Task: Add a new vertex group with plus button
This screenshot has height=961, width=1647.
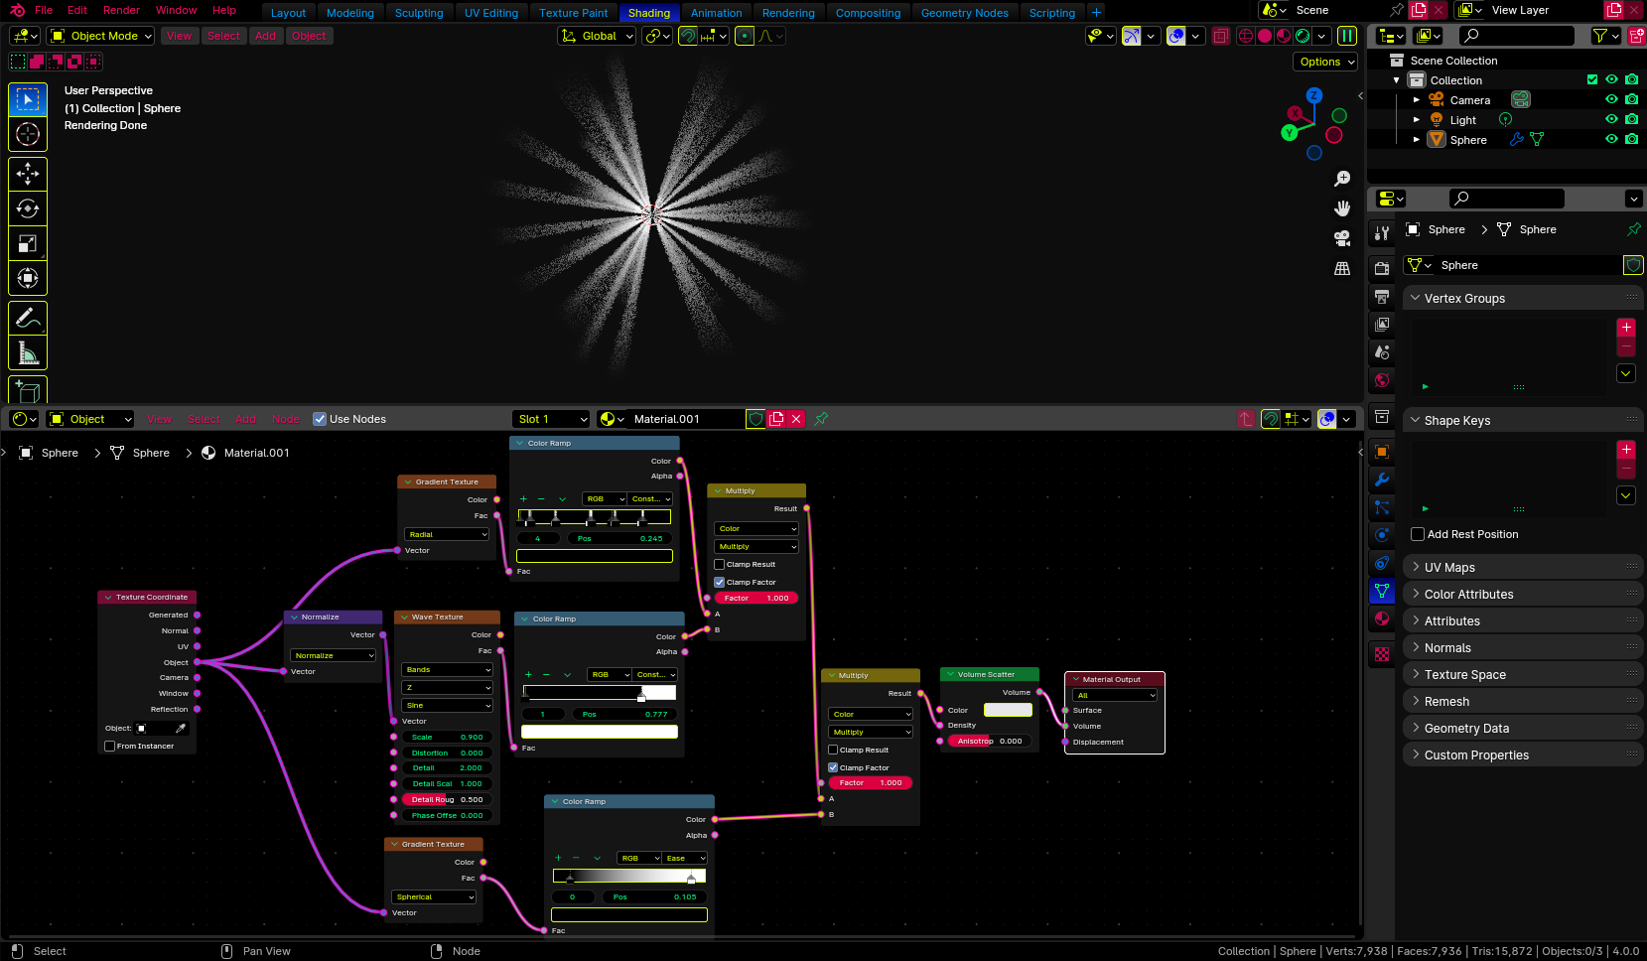Action: click(1626, 328)
